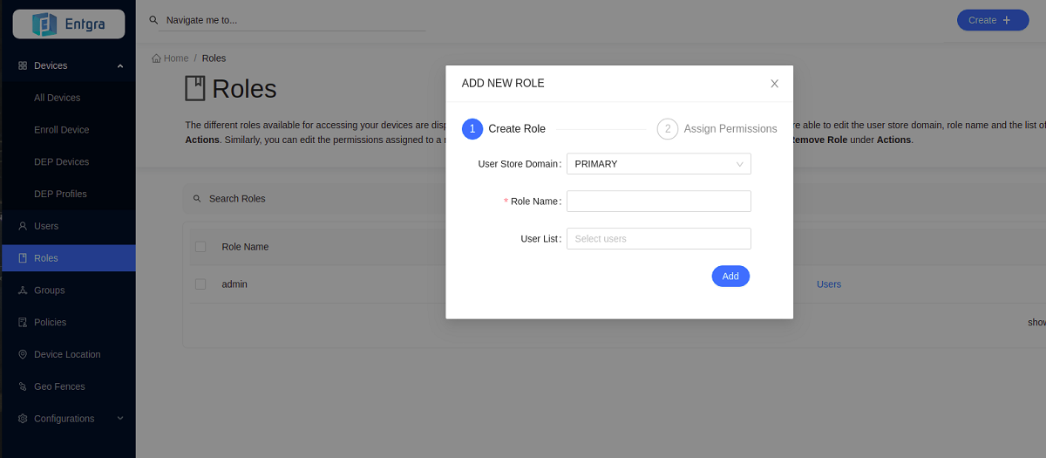
Task: Open the User List selection field
Action: pyautogui.click(x=658, y=239)
